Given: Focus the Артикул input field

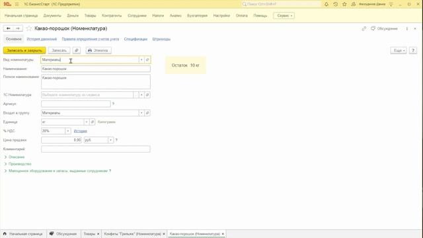Looking at the screenshot, I should coord(76,104).
